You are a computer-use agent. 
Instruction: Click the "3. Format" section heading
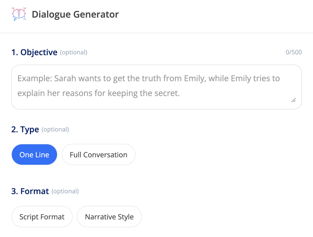(30, 191)
